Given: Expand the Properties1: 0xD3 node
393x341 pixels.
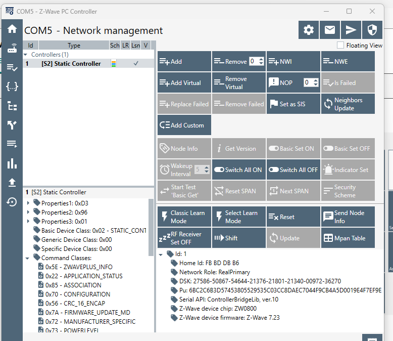Looking at the screenshot, I should tap(28, 203).
